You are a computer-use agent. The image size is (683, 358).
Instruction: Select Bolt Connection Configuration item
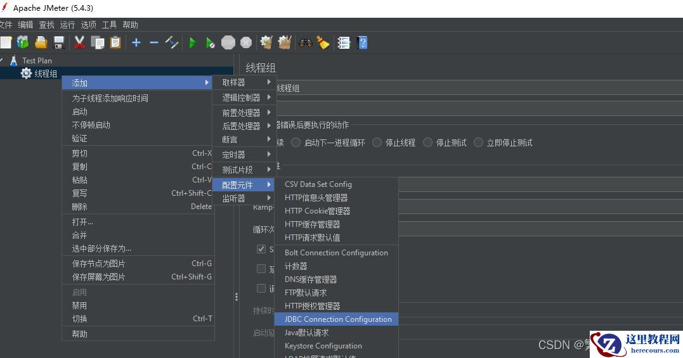coord(336,253)
